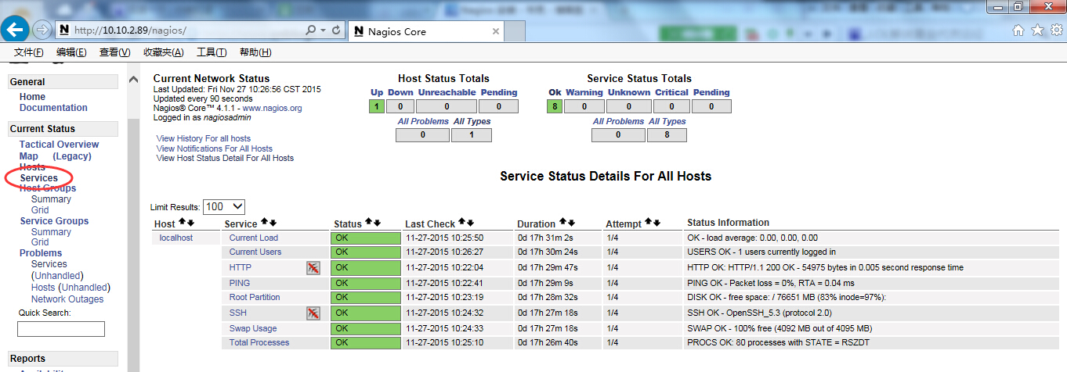Sort Last Check column ascending with up arrow
This screenshot has height=372, width=1067.
[x=461, y=223]
